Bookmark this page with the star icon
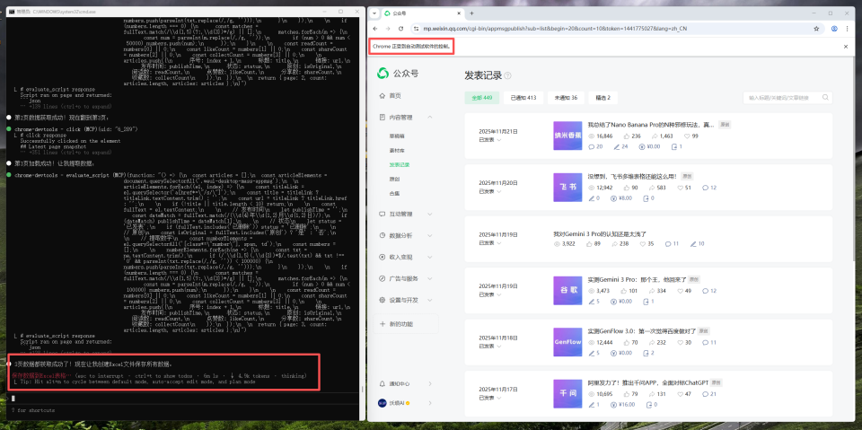This screenshot has height=430, width=862. pos(816,28)
